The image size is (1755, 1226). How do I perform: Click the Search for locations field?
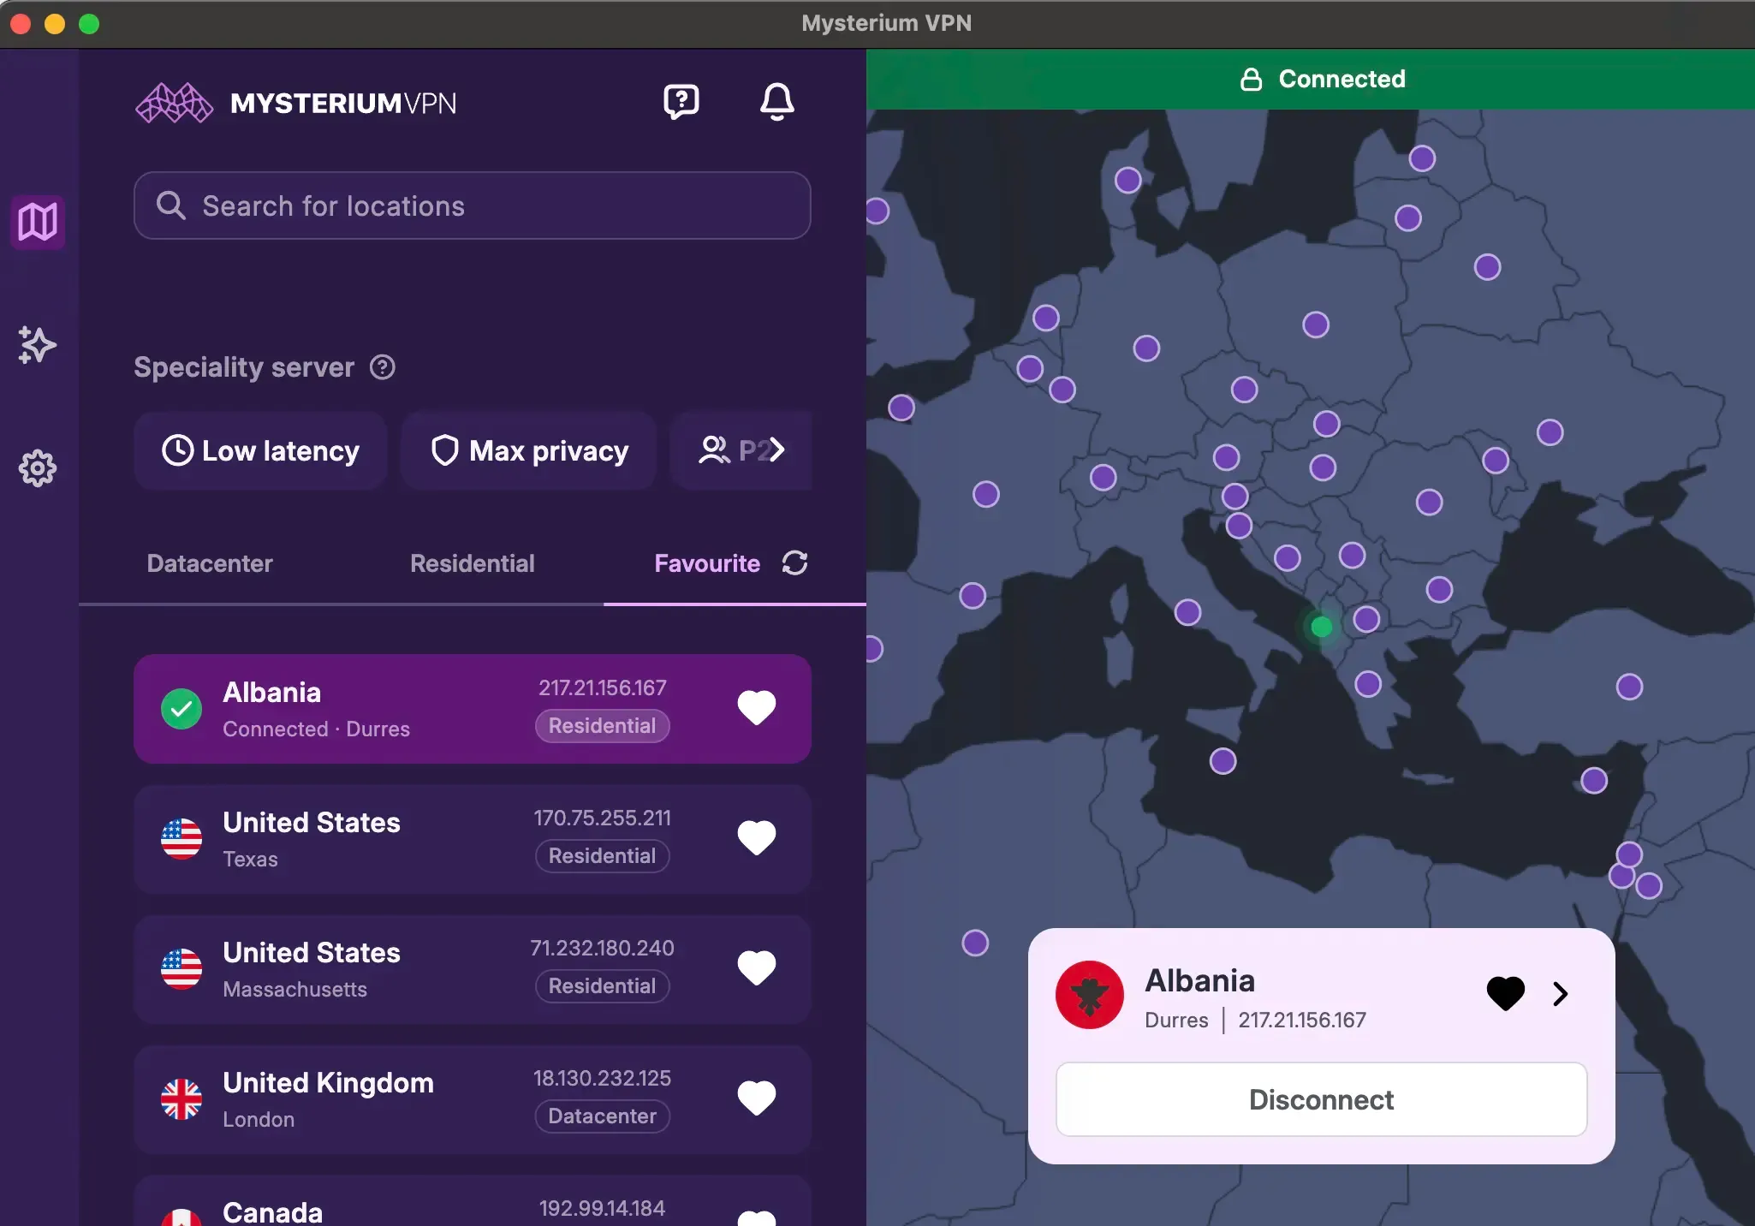click(473, 205)
